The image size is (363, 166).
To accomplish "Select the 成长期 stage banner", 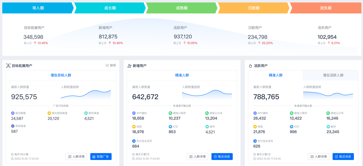I will [110, 8].
